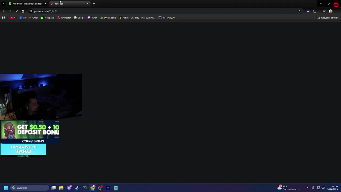The height and width of the screenshot is (192, 341).
Task: Click the microphone tray icon
Action: tap(313, 188)
